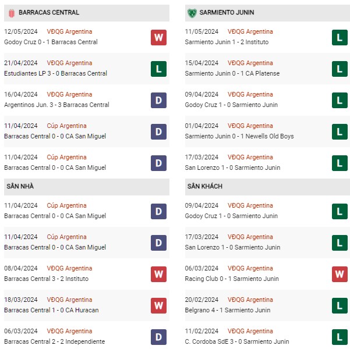Click the D badge for Argentinos Jun. 3-3 match
This screenshot has height=349, width=350.
click(x=158, y=100)
